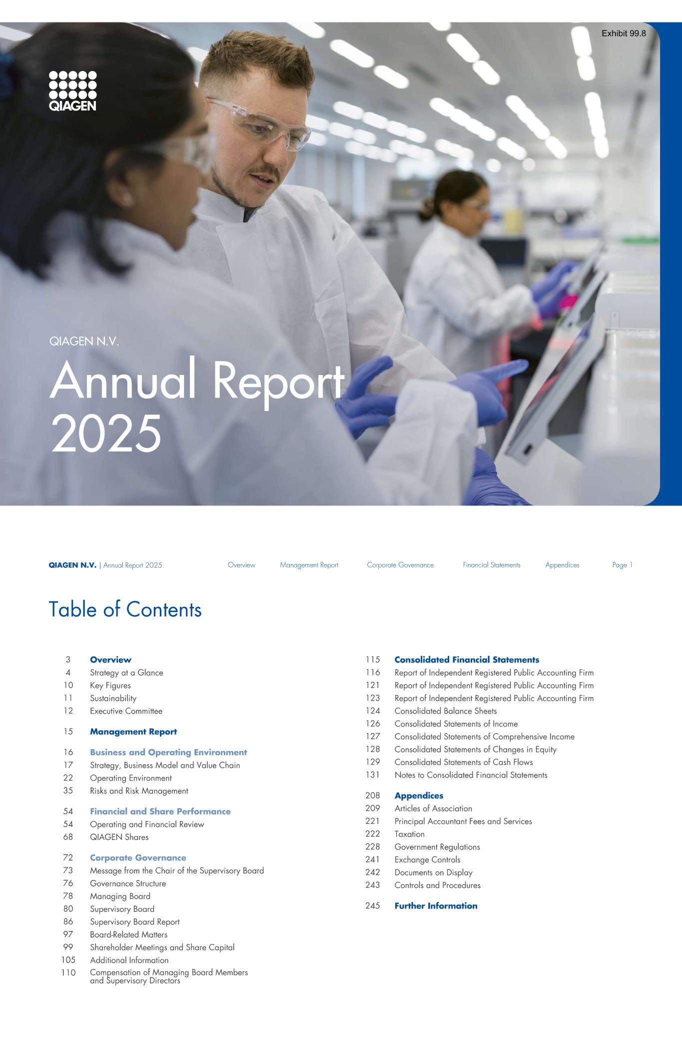682x1055 pixels.
Task: Open the 'Key Figures' contents entry
Action: click(110, 685)
